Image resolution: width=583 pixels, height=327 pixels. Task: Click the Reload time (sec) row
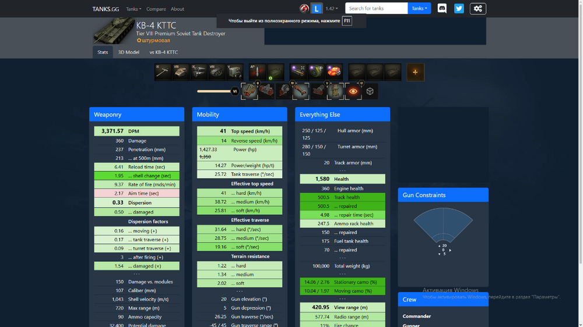pyautogui.click(x=136, y=167)
